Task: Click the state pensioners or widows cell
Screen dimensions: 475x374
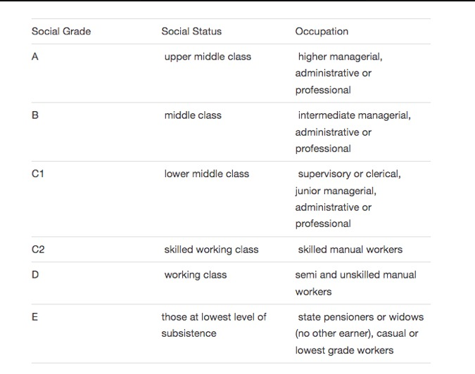Action: tap(360, 334)
